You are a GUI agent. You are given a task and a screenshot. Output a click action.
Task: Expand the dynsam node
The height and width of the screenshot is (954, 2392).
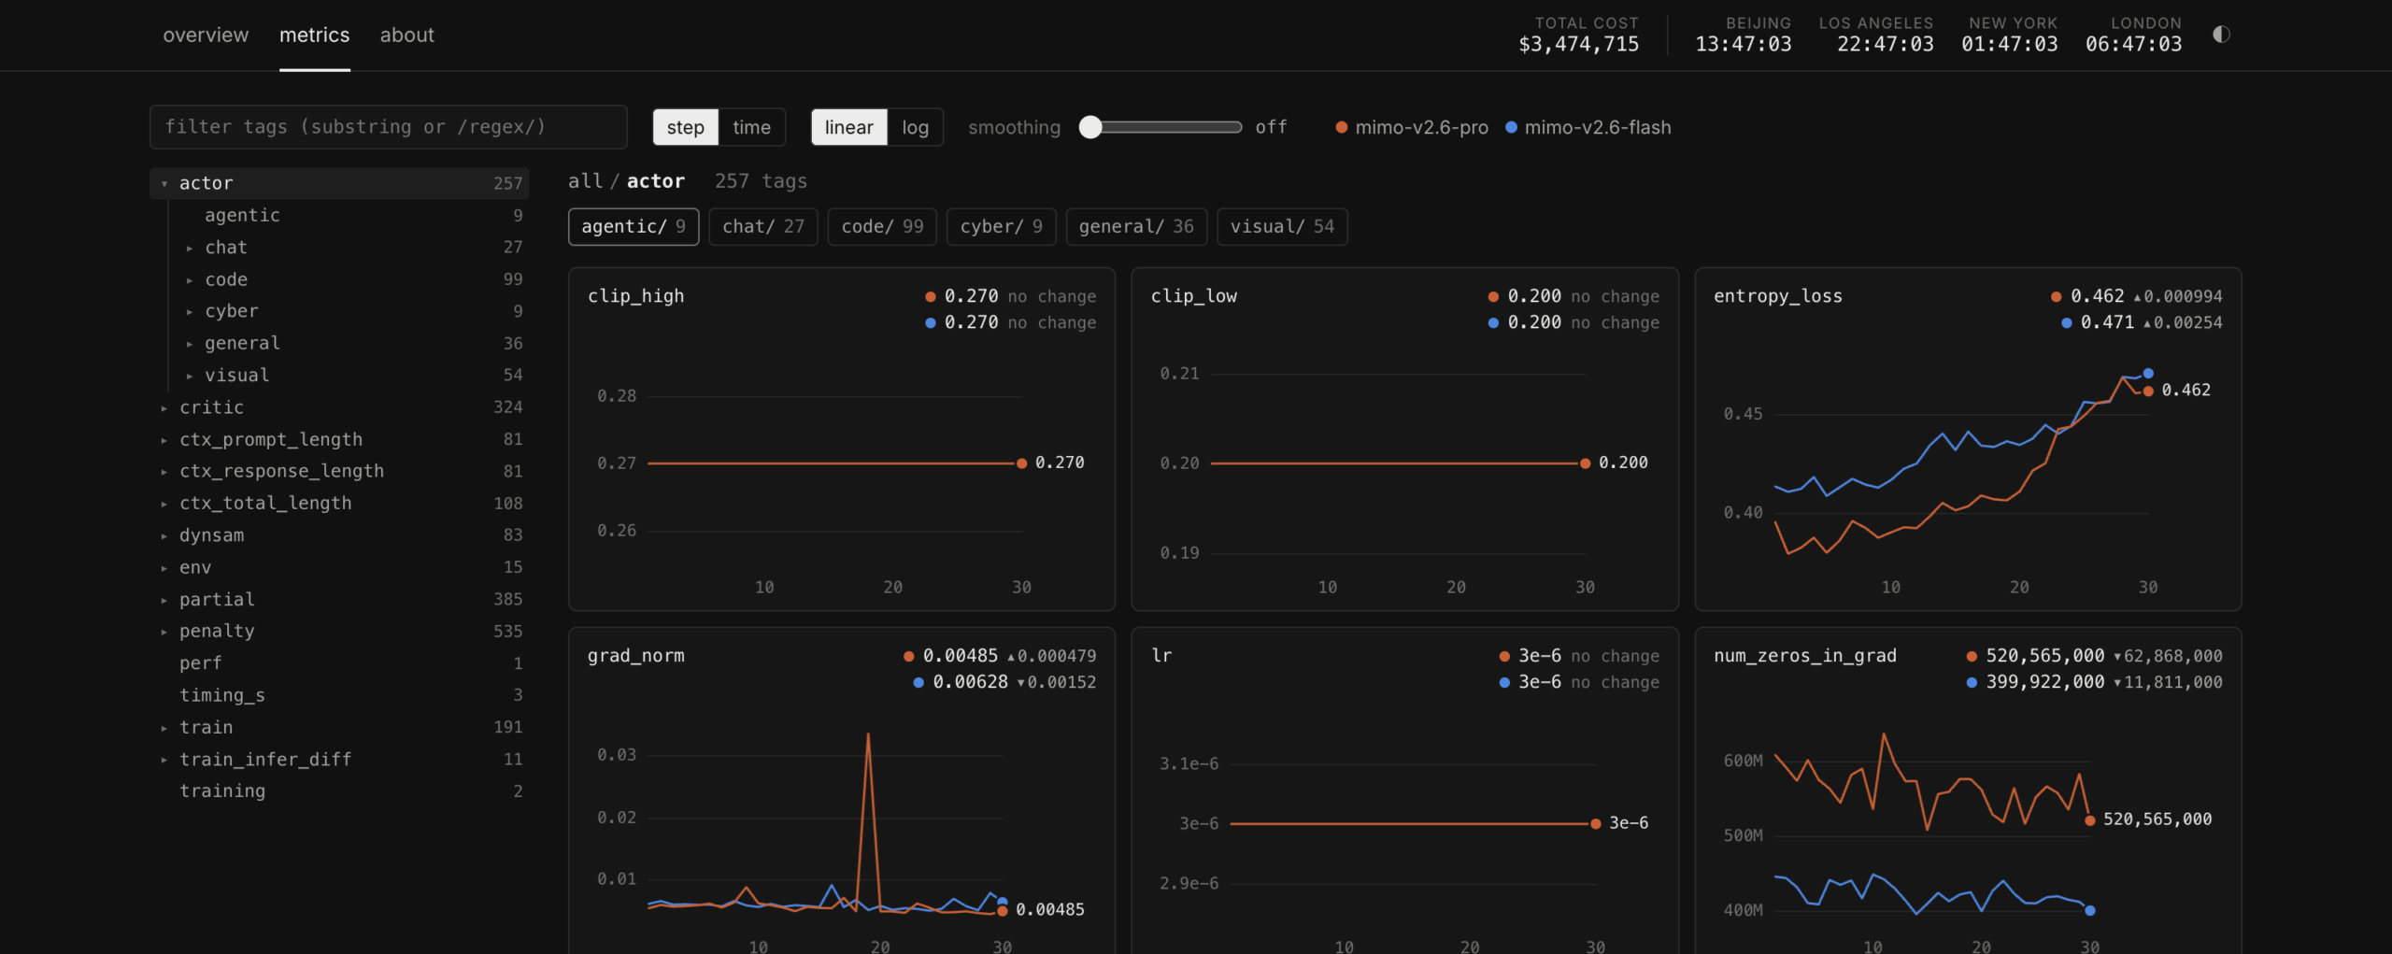coord(164,535)
